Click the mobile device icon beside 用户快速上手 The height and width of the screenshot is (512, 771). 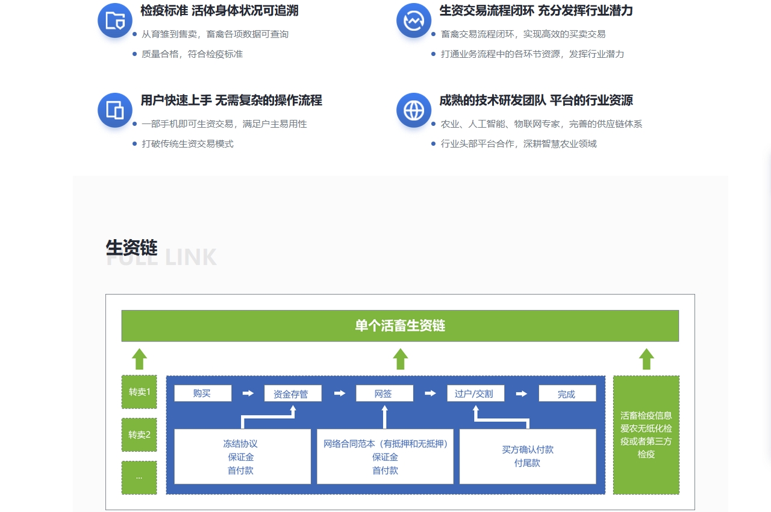coord(114,110)
